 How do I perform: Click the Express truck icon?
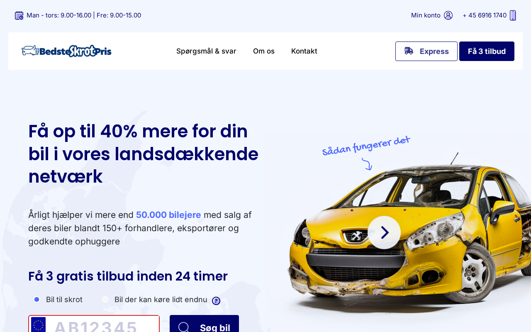(409, 51)
